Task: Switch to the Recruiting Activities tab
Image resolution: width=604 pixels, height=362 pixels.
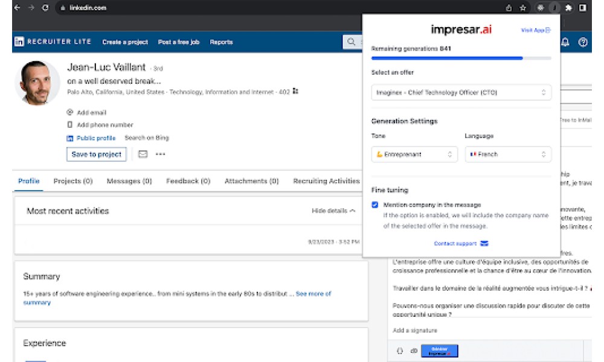Action: coord(326,181)
